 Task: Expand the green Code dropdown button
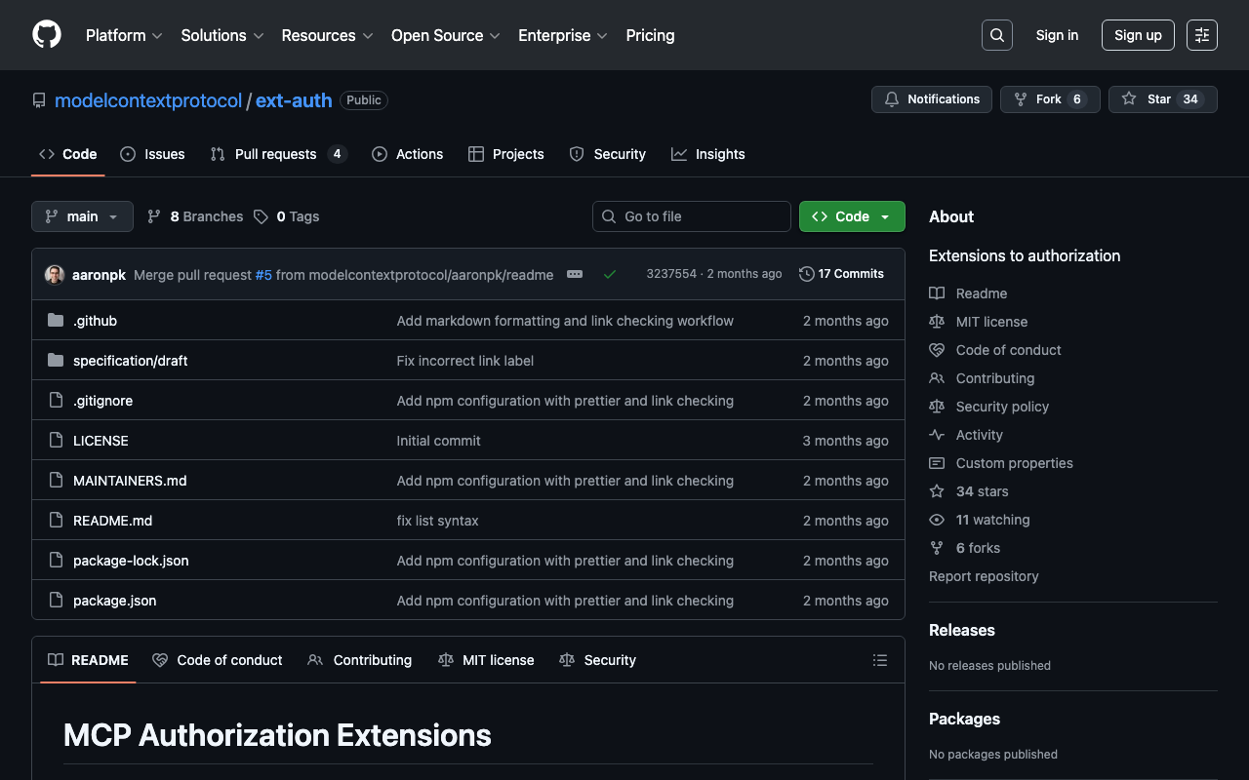point(851,216)
